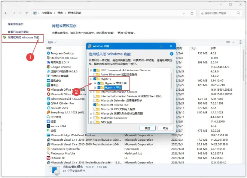
Task: Collapse the Hyper-V tree node
Action: tap(91, 79)
